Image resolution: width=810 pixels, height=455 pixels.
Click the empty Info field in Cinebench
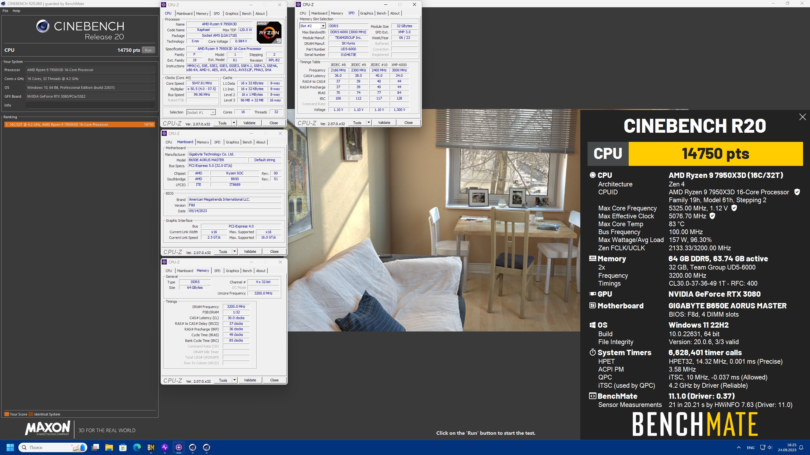click(90, 105)
